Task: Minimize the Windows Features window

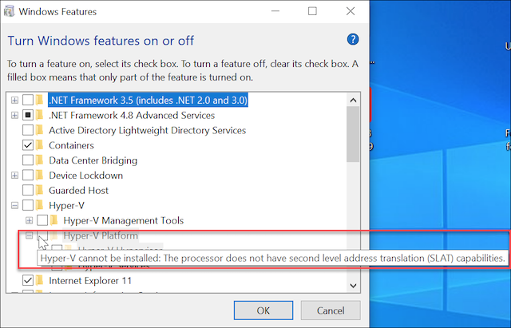Action: pos(275,11)
